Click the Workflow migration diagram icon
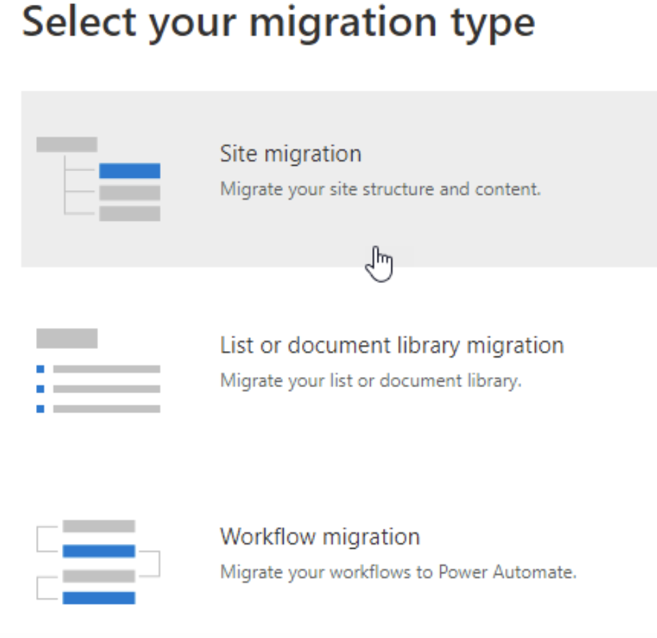This screenshot has width=657, height=638. coord(98,562)
